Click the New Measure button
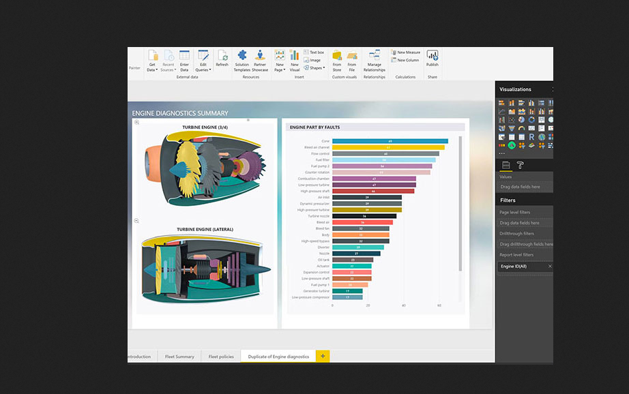Screen dimensions: 629x394 point(408,52)
